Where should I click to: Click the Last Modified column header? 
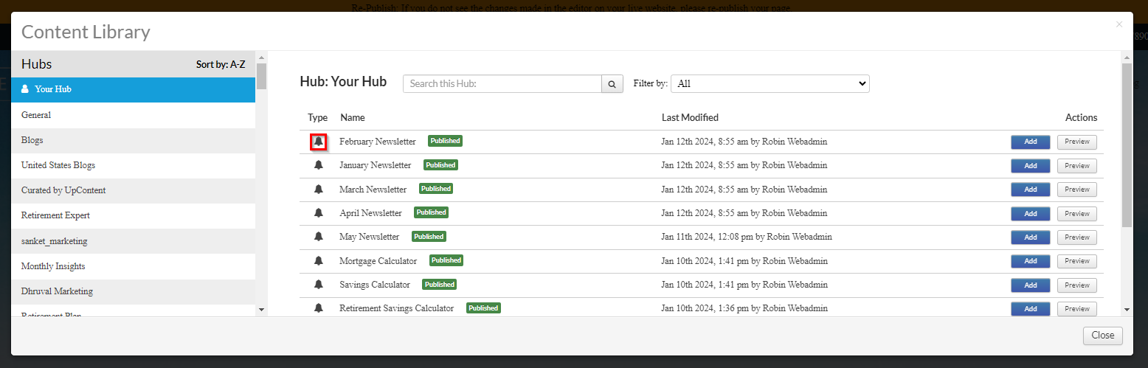(690, 118)
